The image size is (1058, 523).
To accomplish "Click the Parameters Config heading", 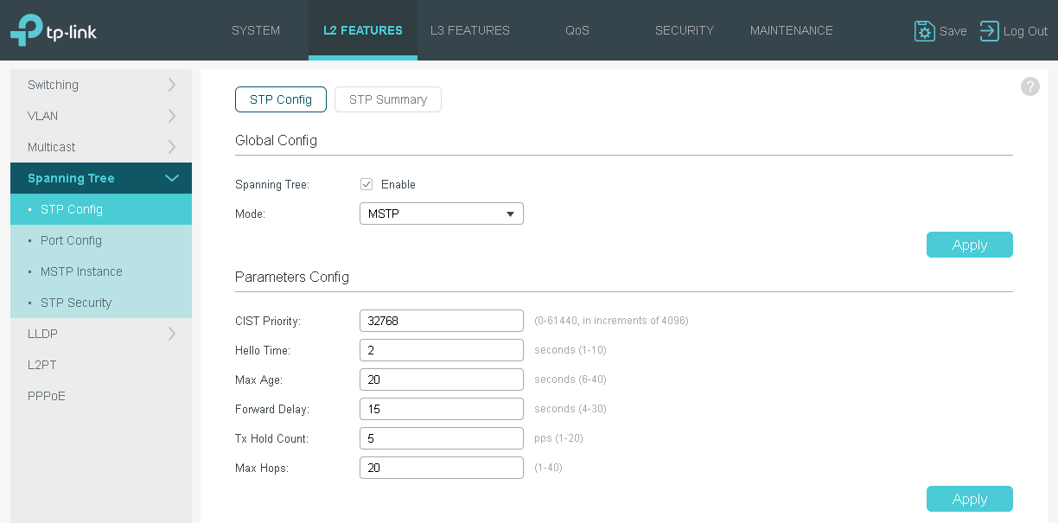I will click(292, 277).
